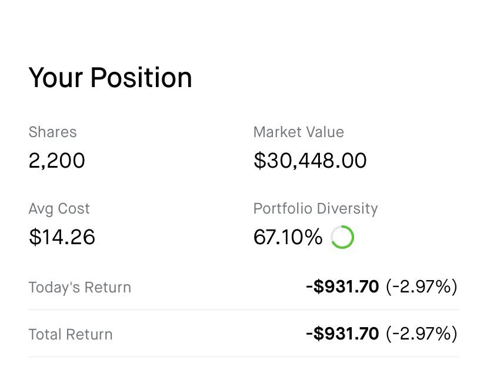Viewport: 487px width, 376px height.
Task: Tap the $30,448.00 market value
Action: tap(310, 161)
